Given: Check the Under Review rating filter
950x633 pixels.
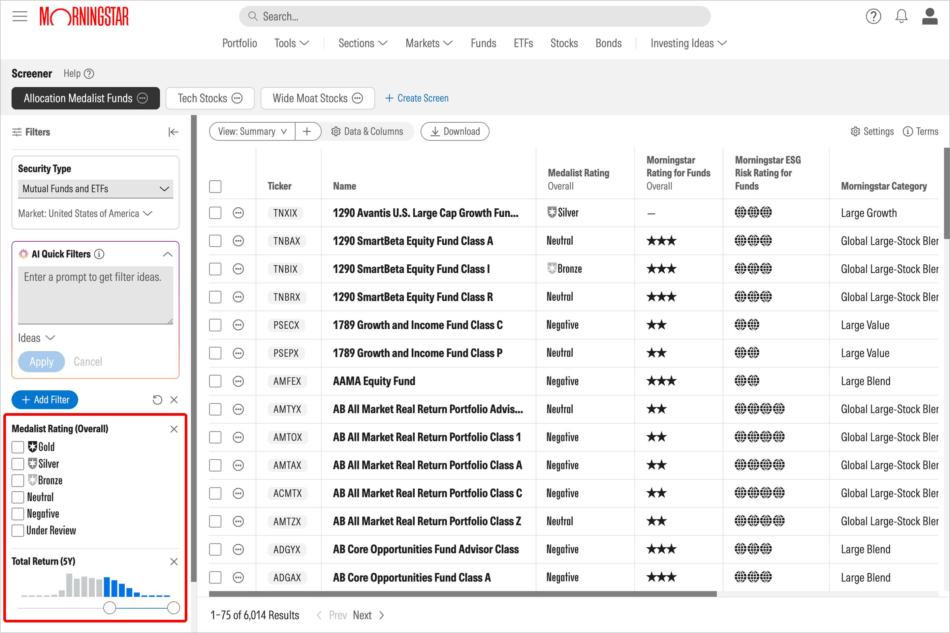Looking at the screenshot, I should [18, 530].
